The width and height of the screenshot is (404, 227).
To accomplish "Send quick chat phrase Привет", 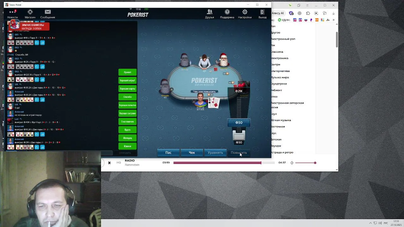I will pos(128,72).
